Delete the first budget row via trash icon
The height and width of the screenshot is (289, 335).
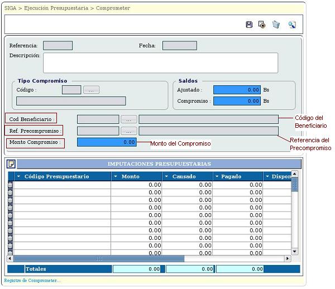[10, 185]
